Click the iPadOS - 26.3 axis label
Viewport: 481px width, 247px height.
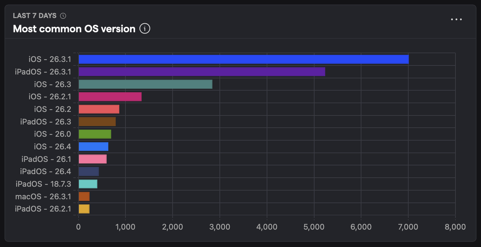coord(45,121)
